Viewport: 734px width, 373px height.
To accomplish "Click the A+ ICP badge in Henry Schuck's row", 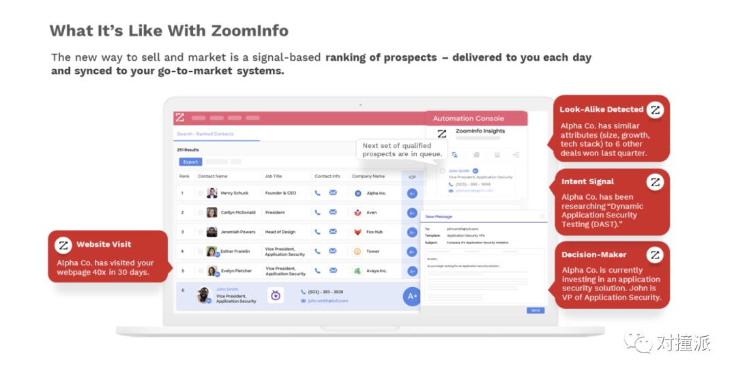I will coord(412,193).
